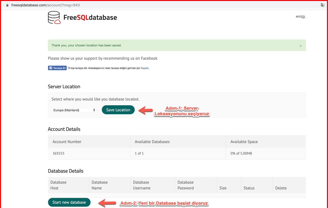Click the Start new database button
Viewport: 328px width, 208px height.
coord(69,202)
